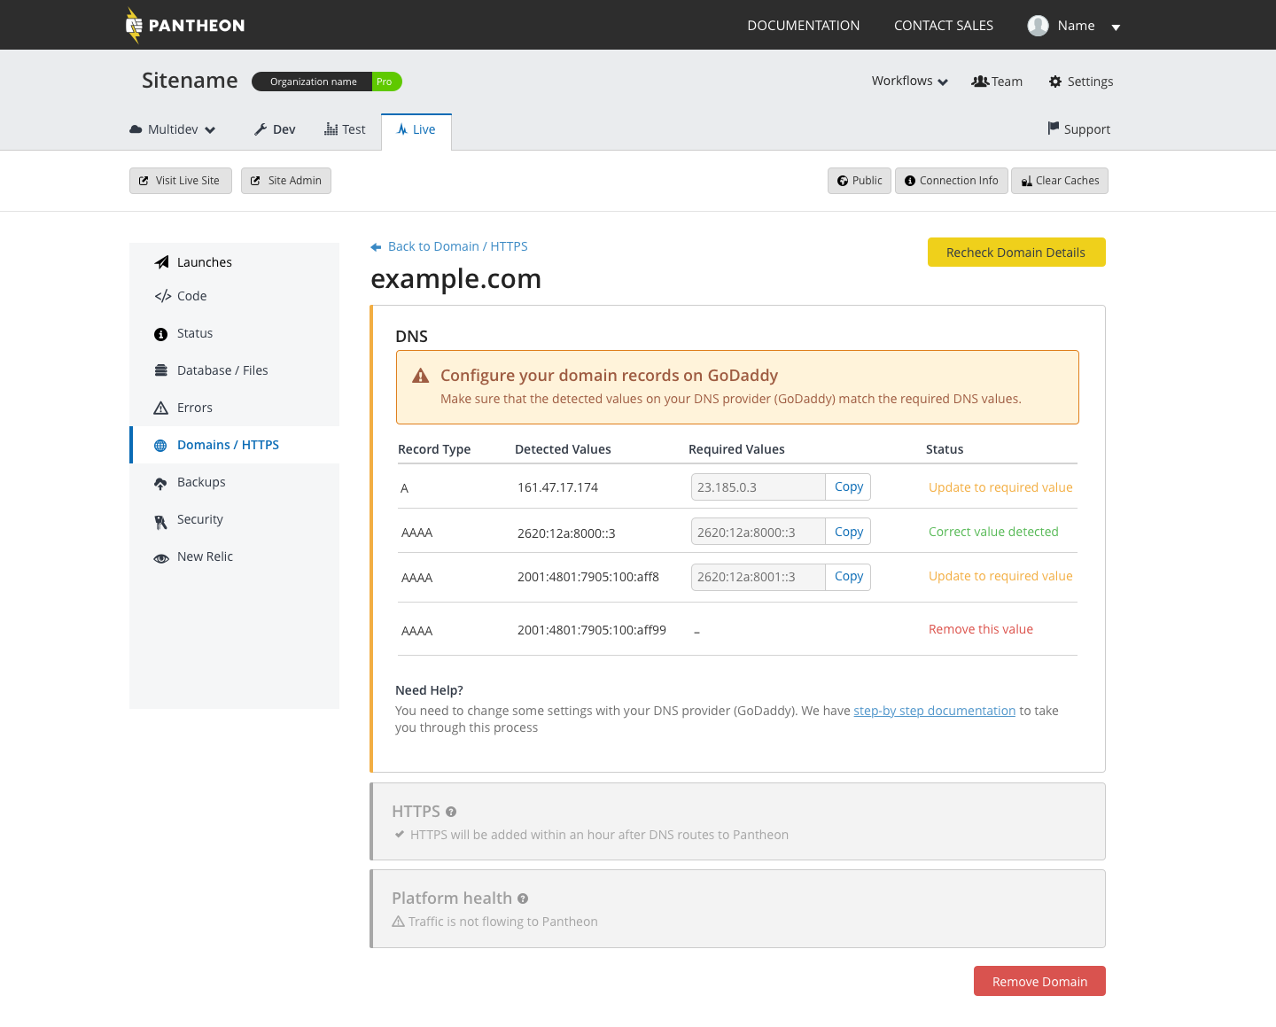
Task: Click Contact Sales in the header
Action: [x=943, y=26]
